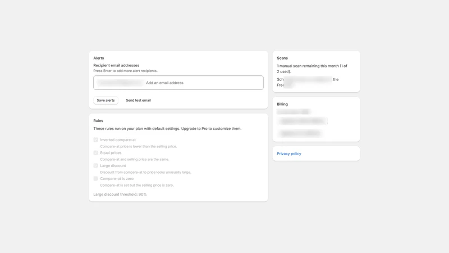The height and width of the screenshot is (253, 449).
Task: Click the Upgrade to Pro rules description
Action: (x=167, y=129)
